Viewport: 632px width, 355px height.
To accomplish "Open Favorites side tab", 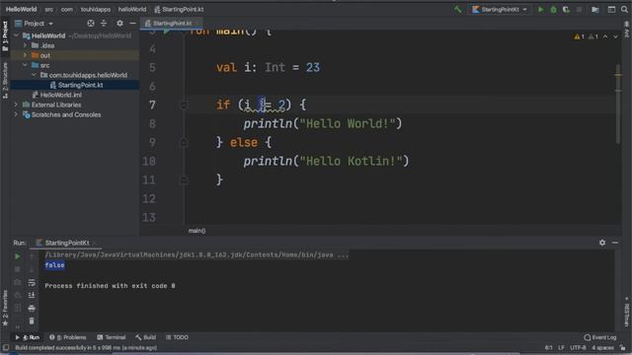I will pyautogui.click(x=5, y=308).
